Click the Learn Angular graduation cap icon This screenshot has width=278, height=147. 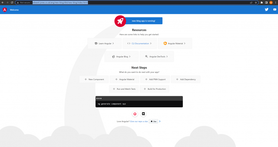pos(96,43)
